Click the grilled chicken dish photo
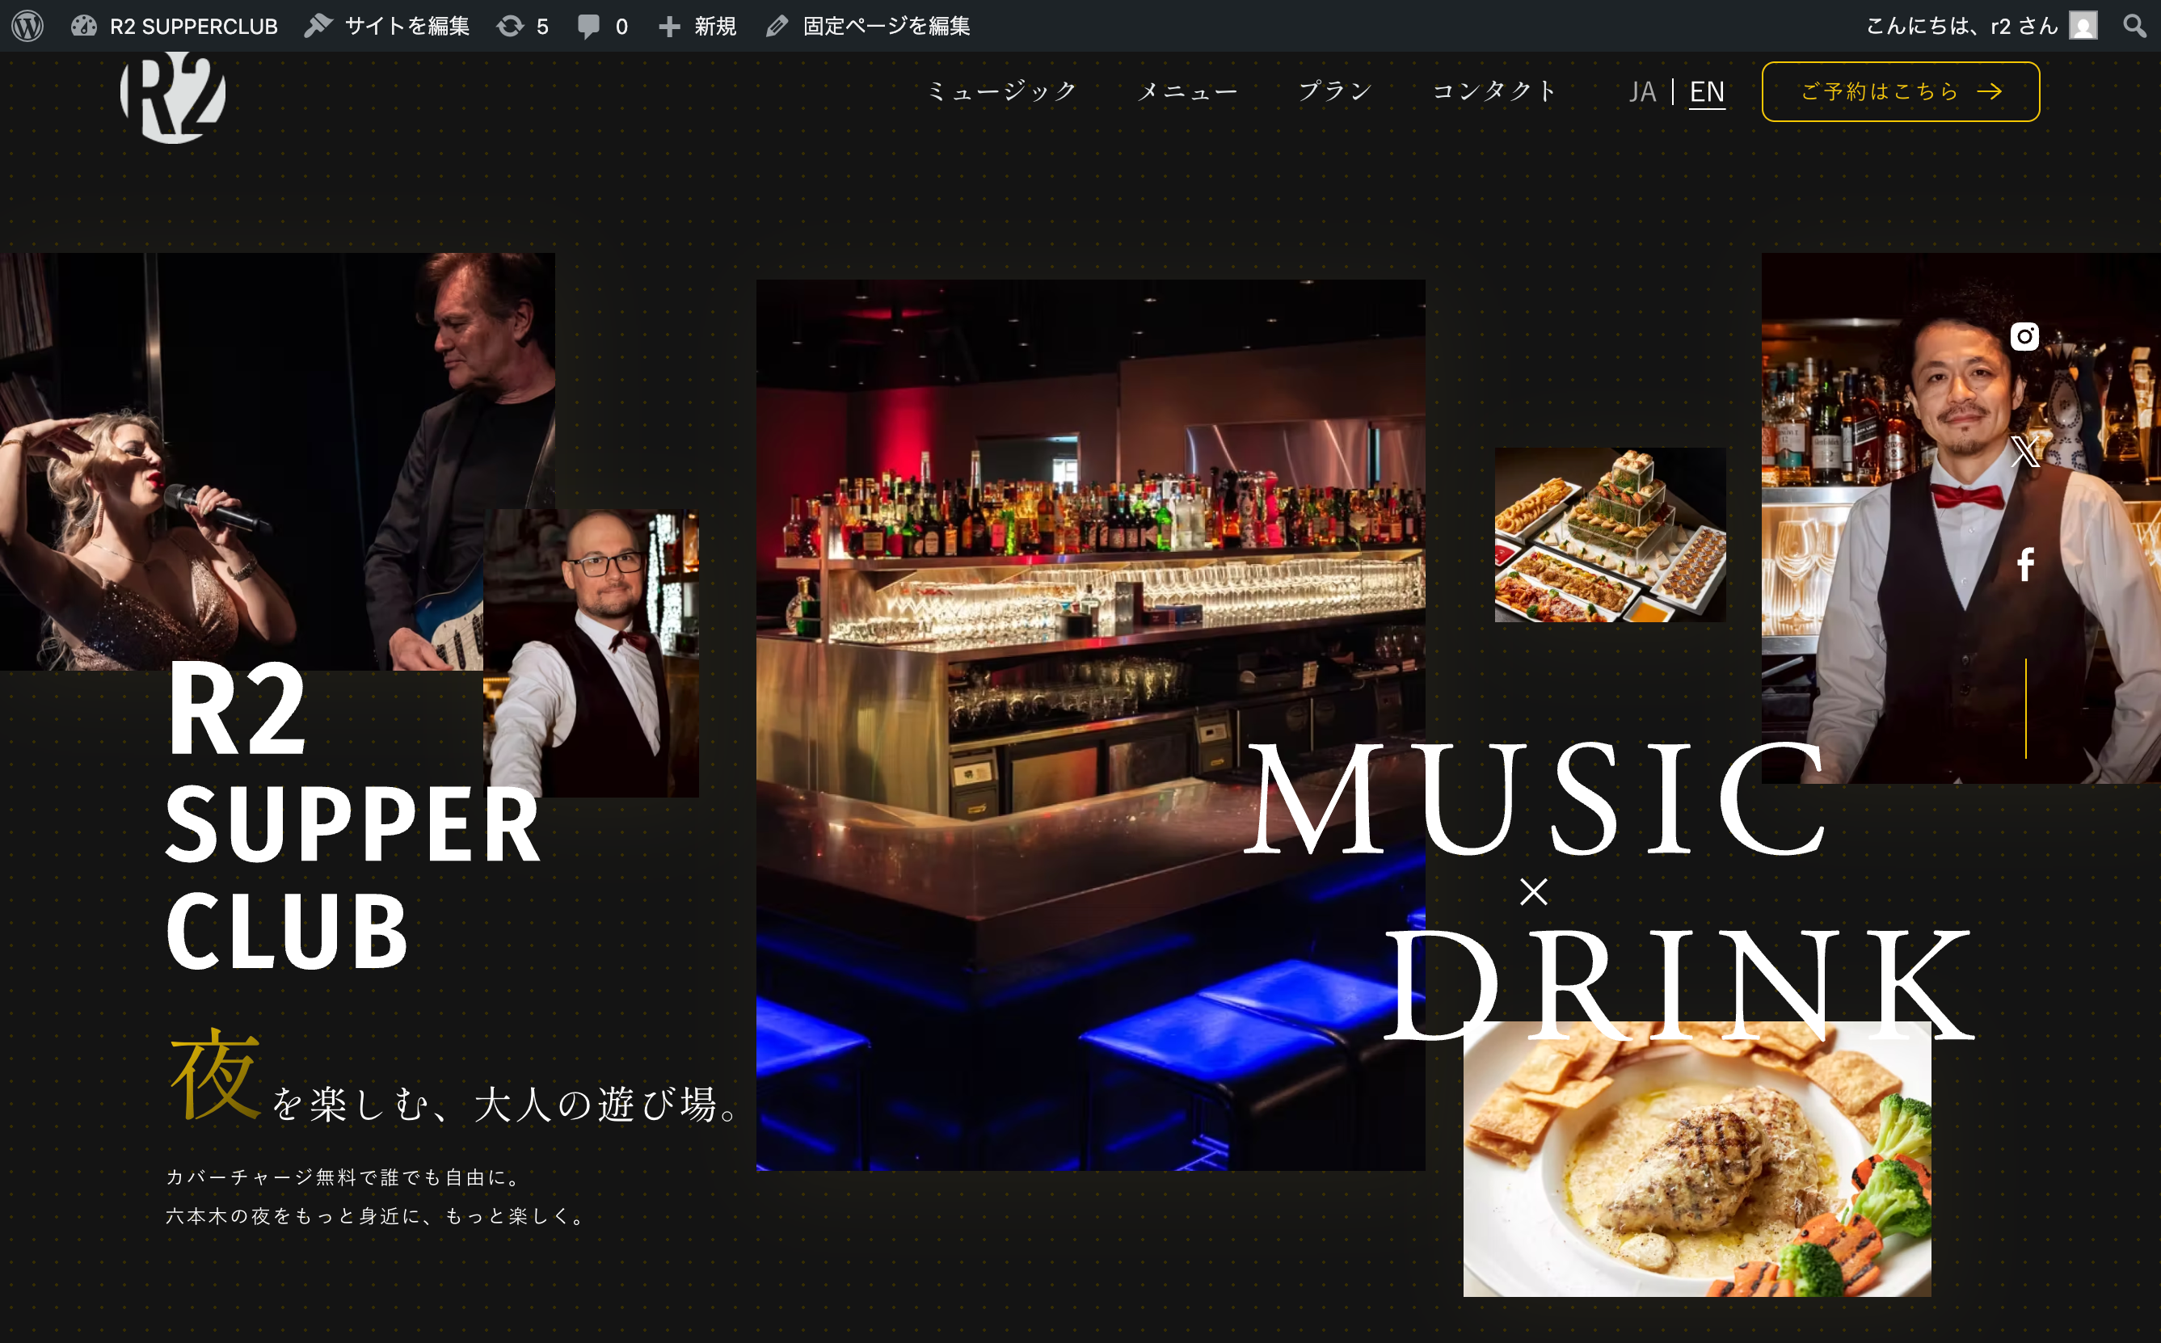Screen dimensions: 2161x1343 tap(1697, 1158)
